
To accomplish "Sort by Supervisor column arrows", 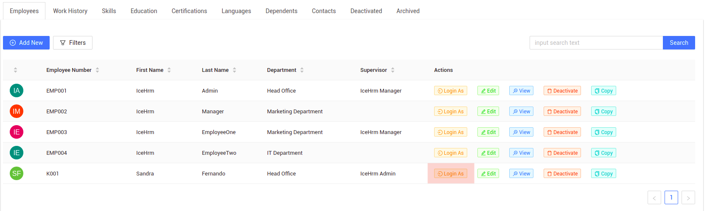I will (393, 70).
